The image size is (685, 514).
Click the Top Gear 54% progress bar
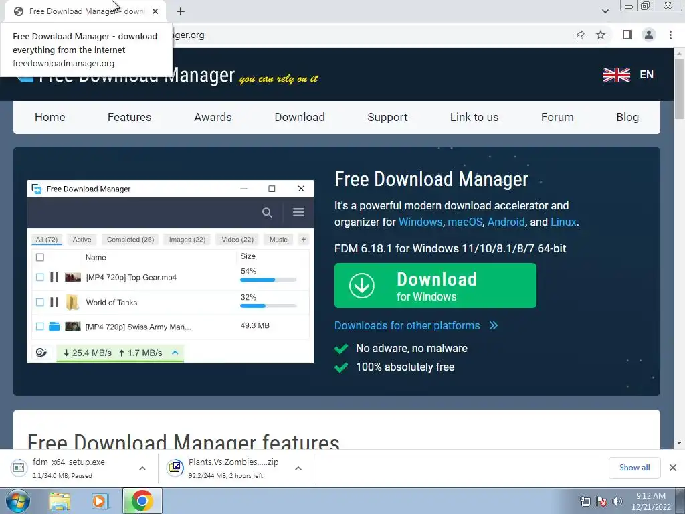coord(268,280)
